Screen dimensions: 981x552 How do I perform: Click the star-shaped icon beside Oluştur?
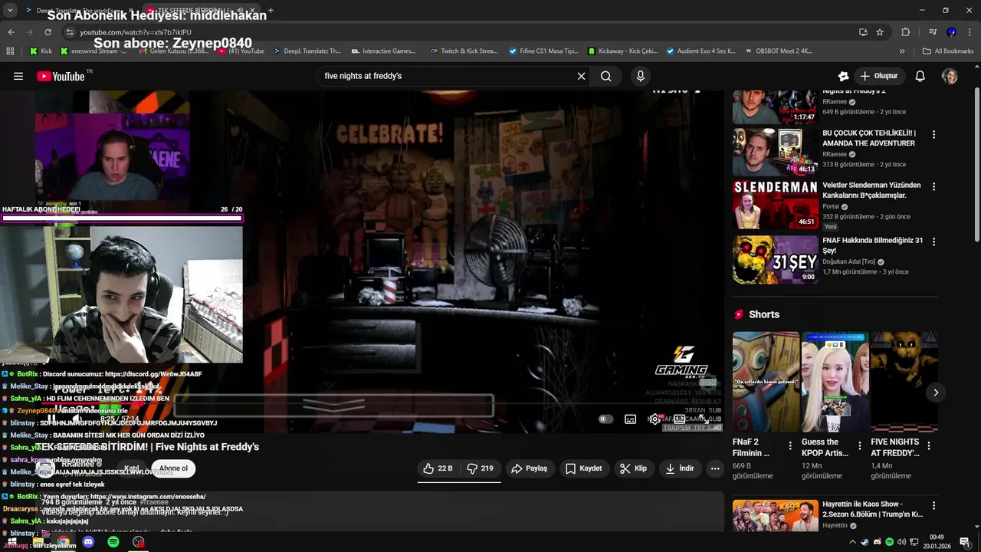click(x=843, y=76)
